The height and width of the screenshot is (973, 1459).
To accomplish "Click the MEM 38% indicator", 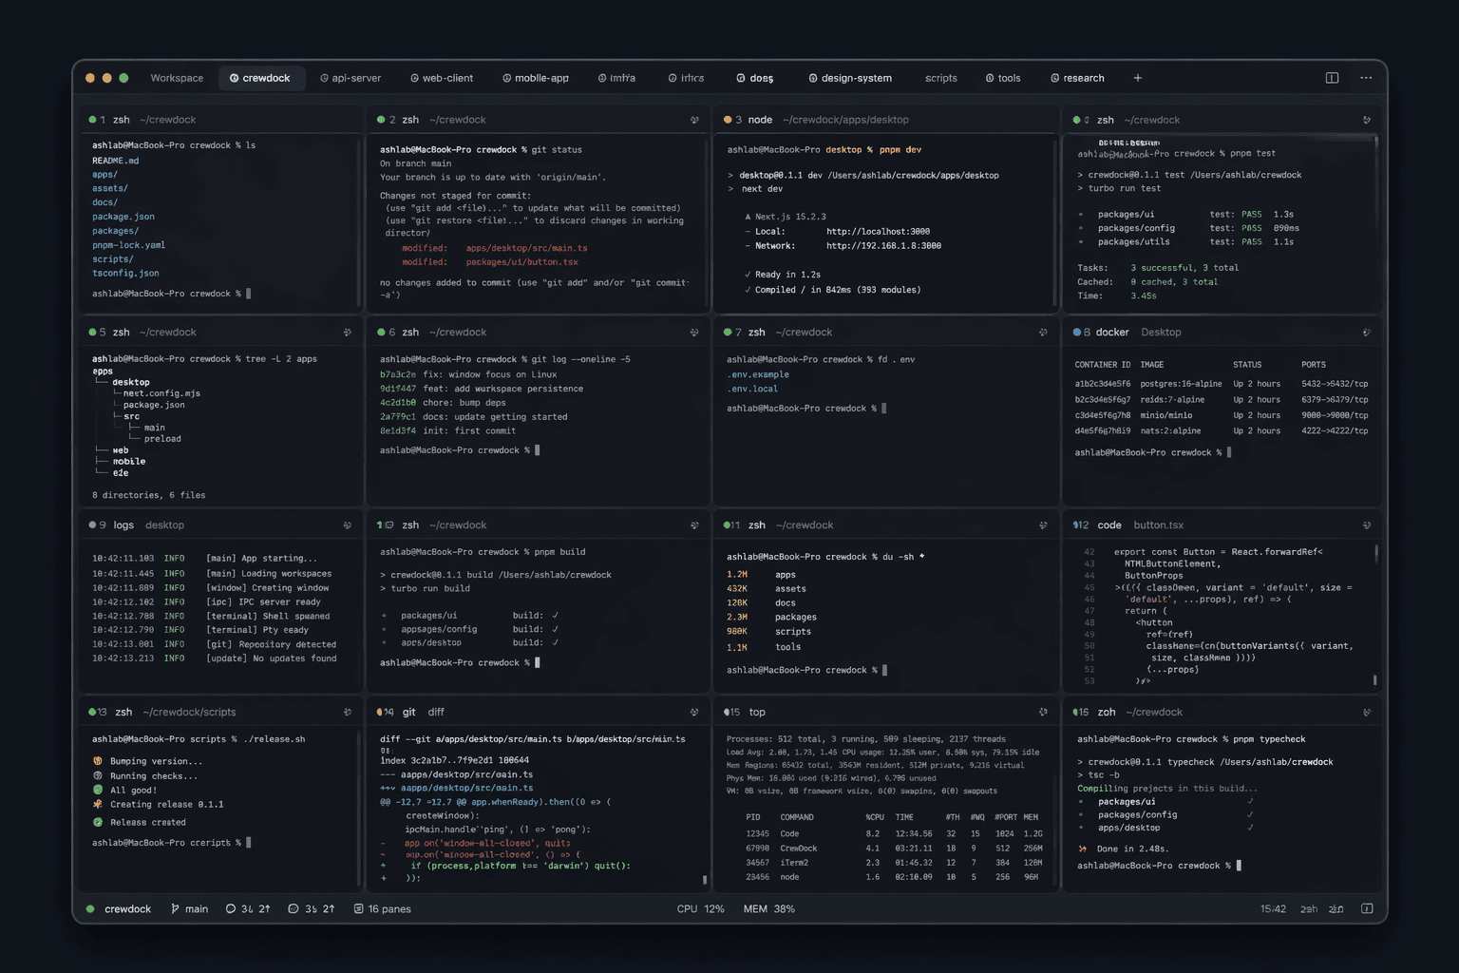I will (769, 909).
